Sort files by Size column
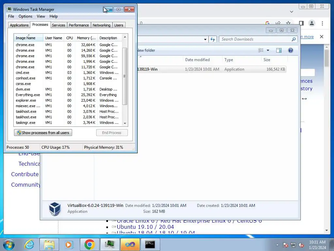Screen dimensions: 334x251 (x=274, y=60)
